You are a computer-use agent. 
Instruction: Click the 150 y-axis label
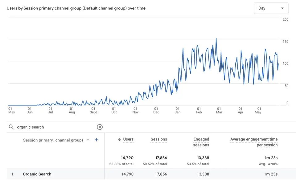pos(286,42)
